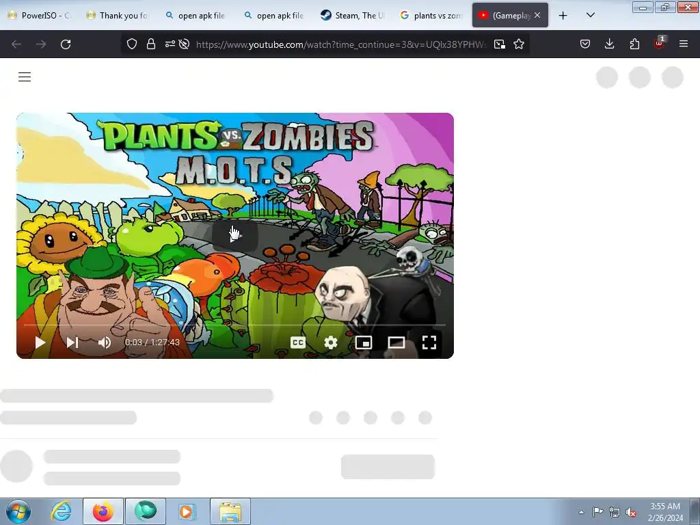Enter fullscreen video mode
700x525 pixels.
coord(429,342)
